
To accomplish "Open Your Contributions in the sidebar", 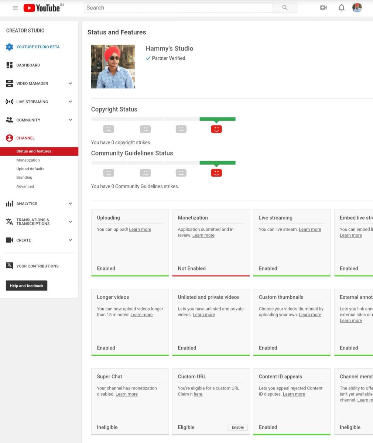I will (38, 266).
